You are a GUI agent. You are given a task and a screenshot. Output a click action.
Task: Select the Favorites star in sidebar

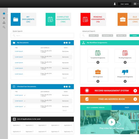[4, 18]
